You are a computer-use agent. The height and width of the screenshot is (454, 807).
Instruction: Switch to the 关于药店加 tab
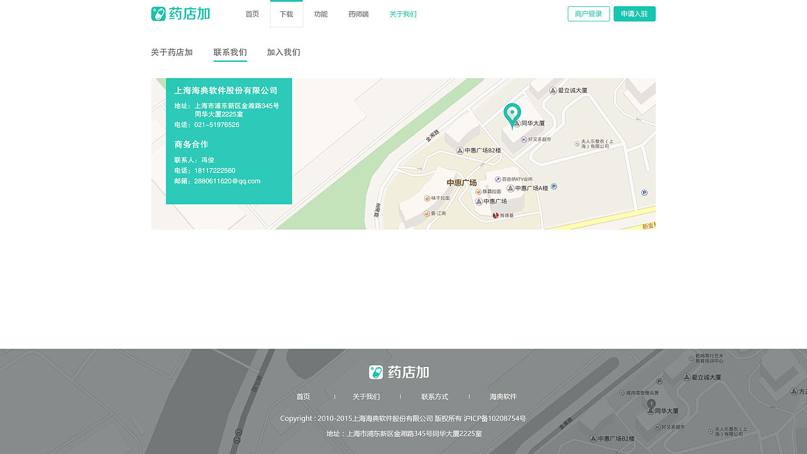[172, 52]
